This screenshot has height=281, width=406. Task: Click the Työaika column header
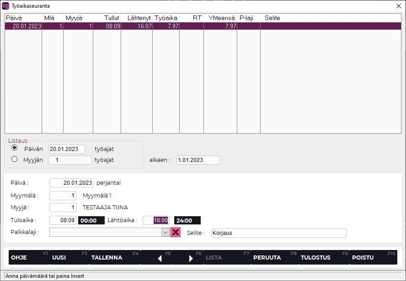(166, 18)
